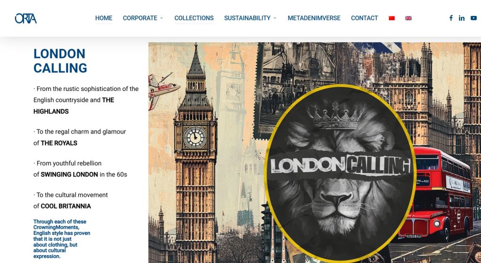481x263 pixels.
Task: Click the COOL BRITANNIA bold text
Action: click(x=66, y=206)
